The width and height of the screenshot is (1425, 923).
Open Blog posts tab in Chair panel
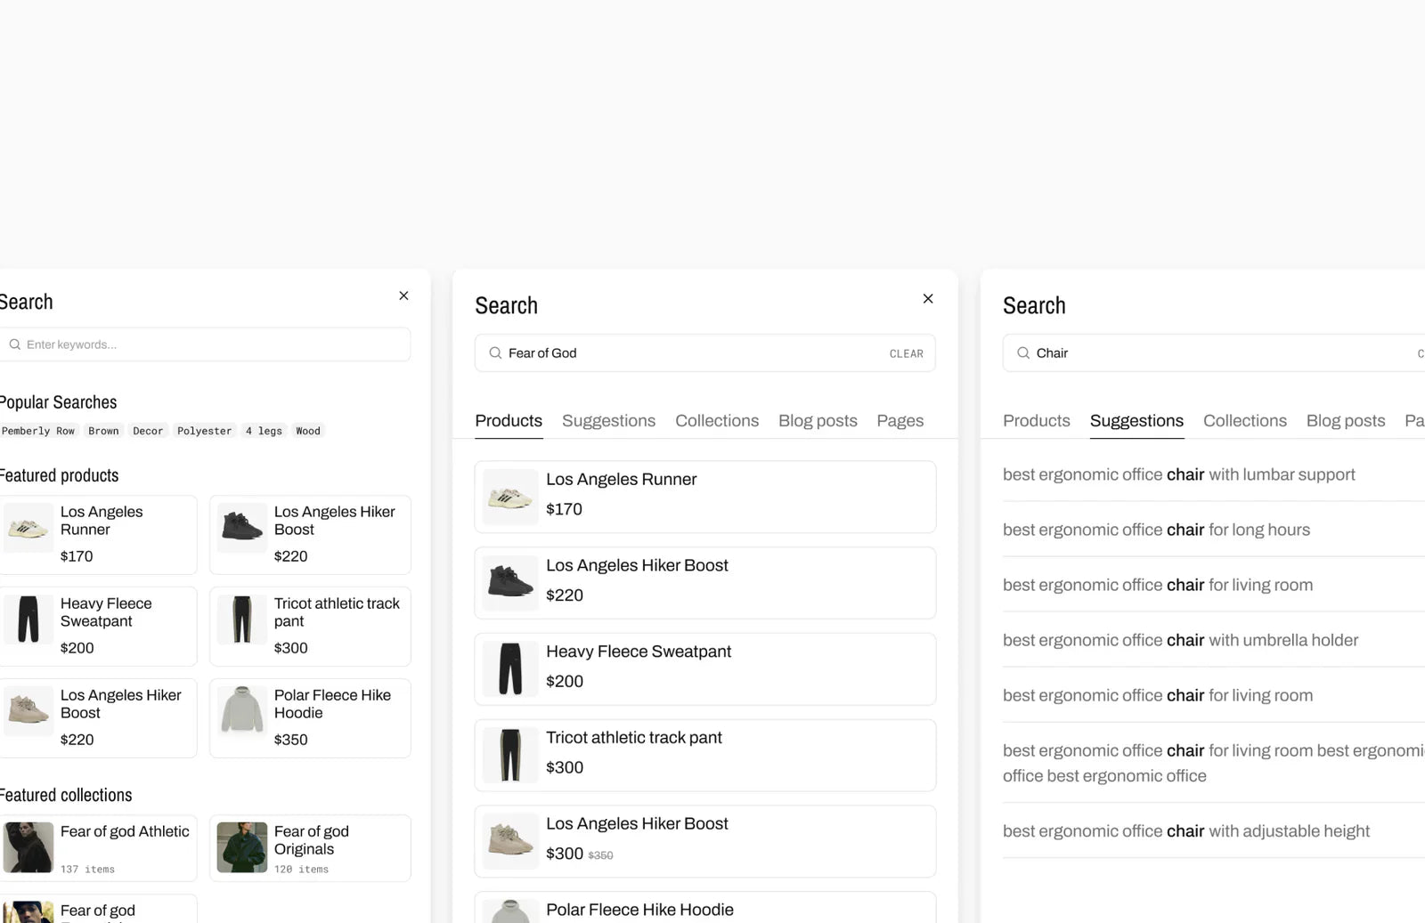pos(1345,421)
